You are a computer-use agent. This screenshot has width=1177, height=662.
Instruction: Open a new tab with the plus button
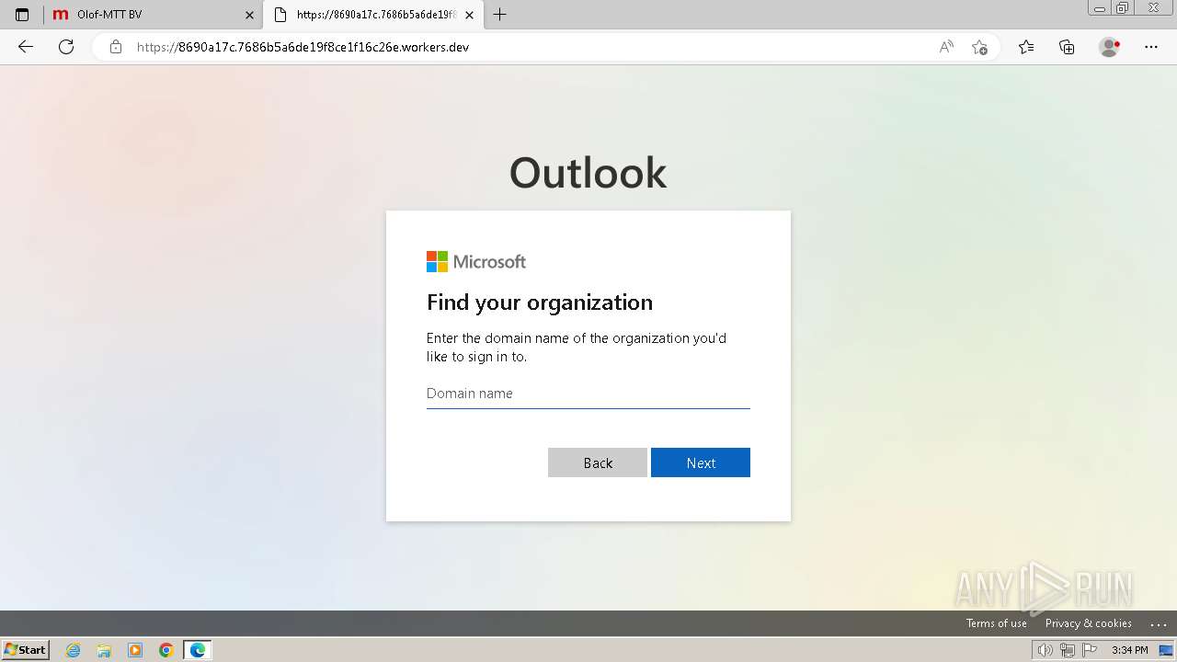pos(499,15)
